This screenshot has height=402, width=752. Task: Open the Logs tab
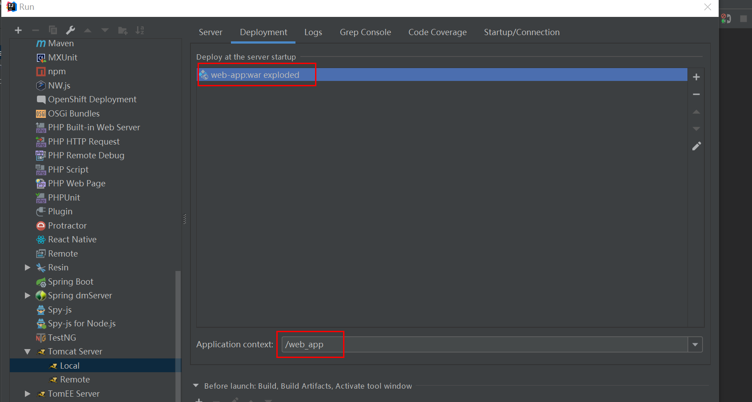pyautogui.click(x=313, y=32)
